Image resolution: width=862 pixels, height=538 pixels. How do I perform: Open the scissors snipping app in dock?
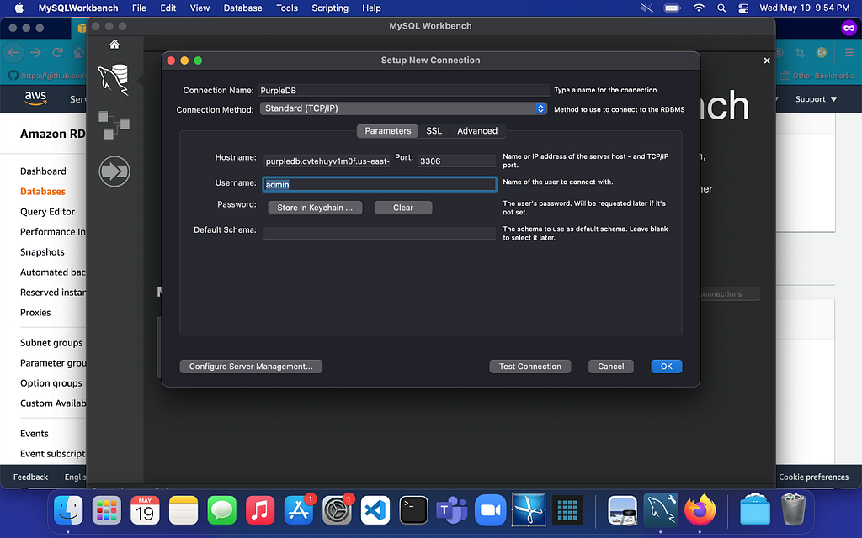529,510
